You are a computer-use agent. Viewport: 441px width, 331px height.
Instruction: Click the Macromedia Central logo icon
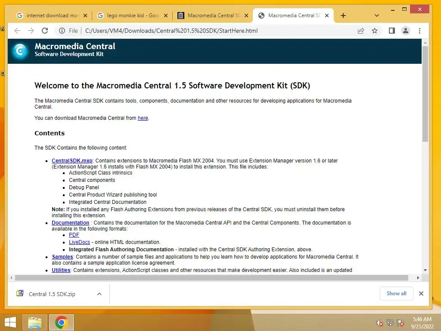tap(20, 51)
